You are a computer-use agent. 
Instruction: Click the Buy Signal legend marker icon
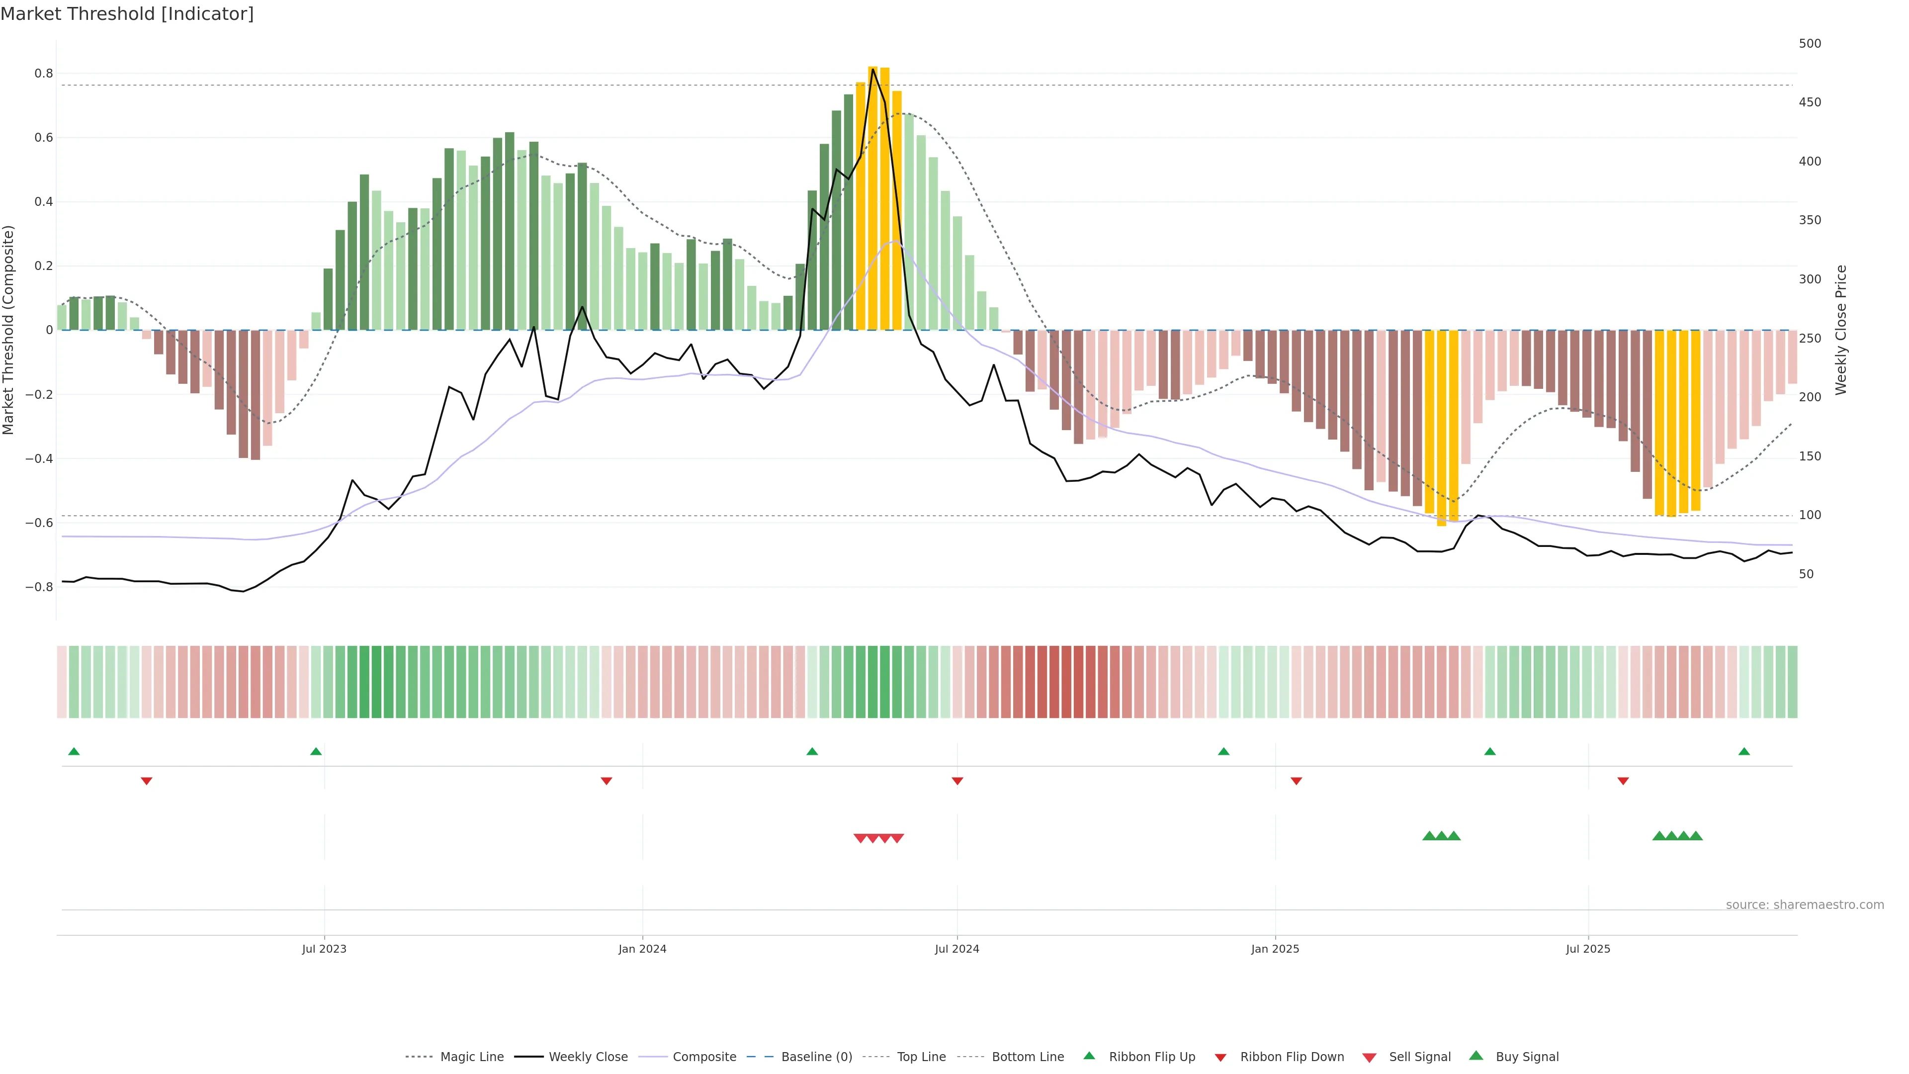click(1475, 1056)
